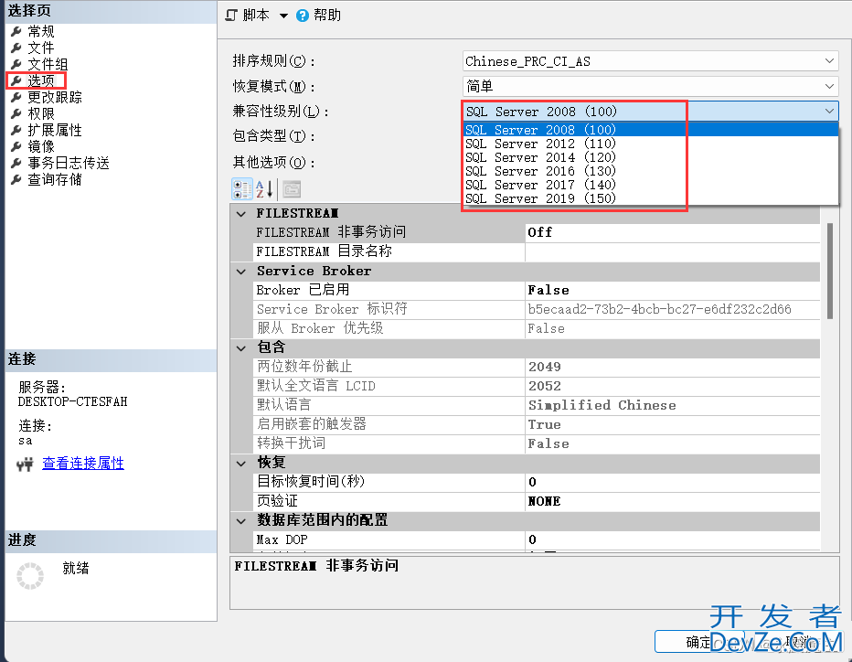Open the 权限 page

[x=41, y=113]
